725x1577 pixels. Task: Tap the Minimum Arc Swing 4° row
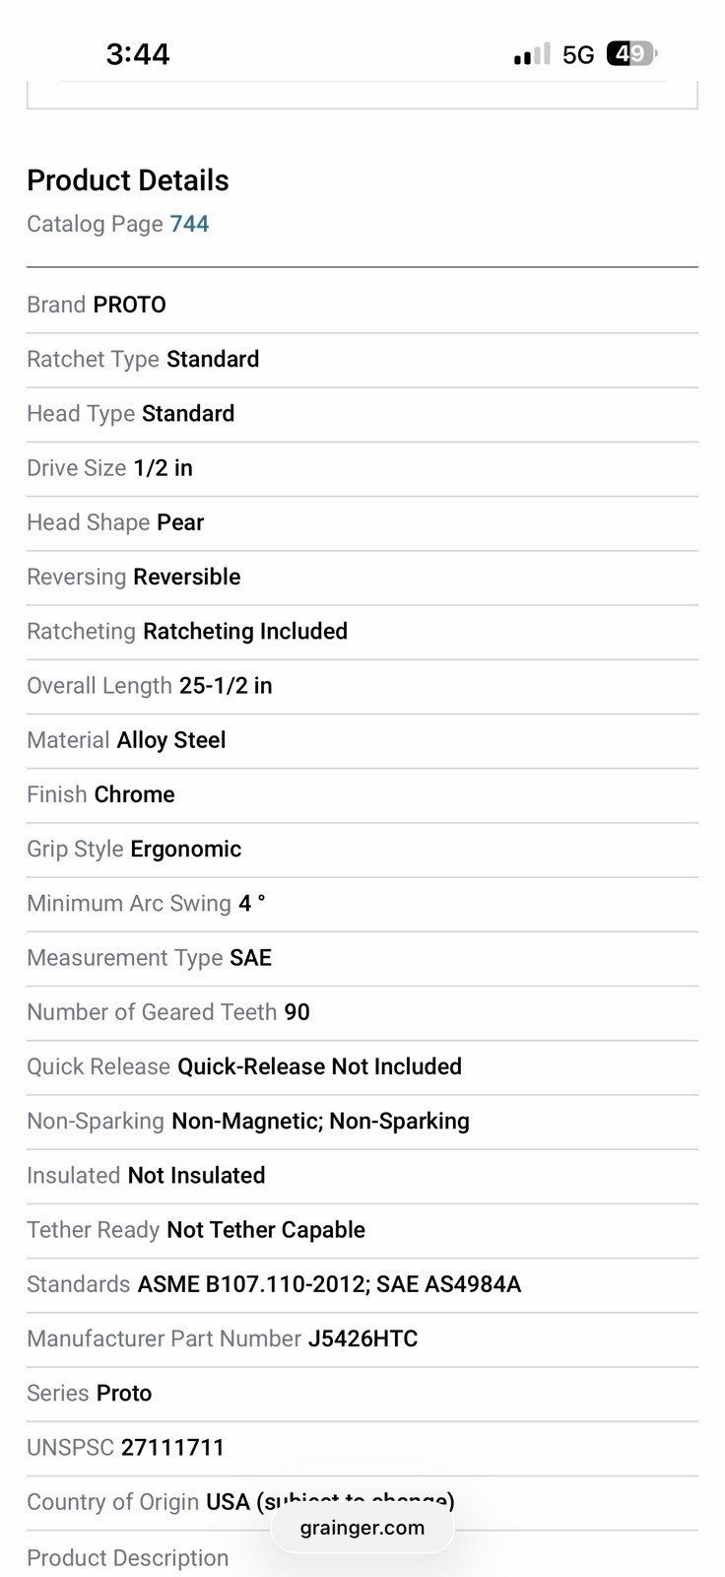(x=362, y=904)
